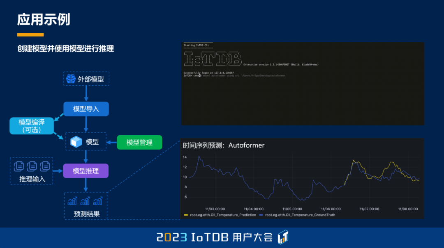444x248 pixels.
Task: Click the middle chart icon under 预测结果
Action: point(85,200)
